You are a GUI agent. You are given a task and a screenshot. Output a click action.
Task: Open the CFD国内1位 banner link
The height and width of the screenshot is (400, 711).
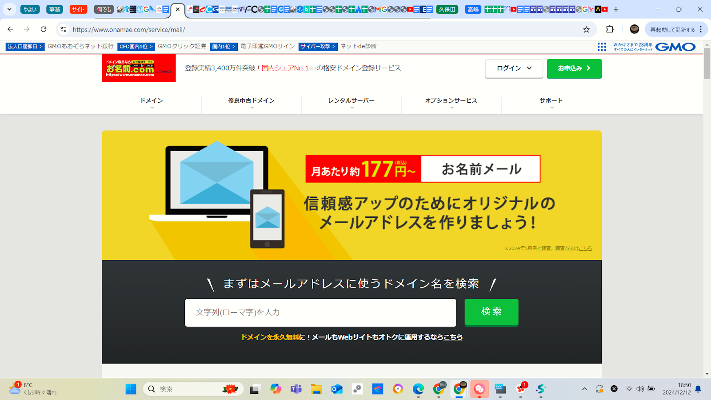136,47
